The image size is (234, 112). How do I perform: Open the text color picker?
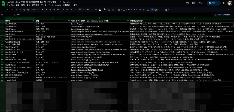pos(100,10)
